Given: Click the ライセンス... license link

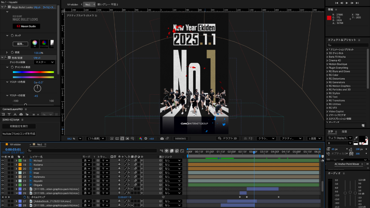Looking at the screenshot, I should (x=49, y=7).
